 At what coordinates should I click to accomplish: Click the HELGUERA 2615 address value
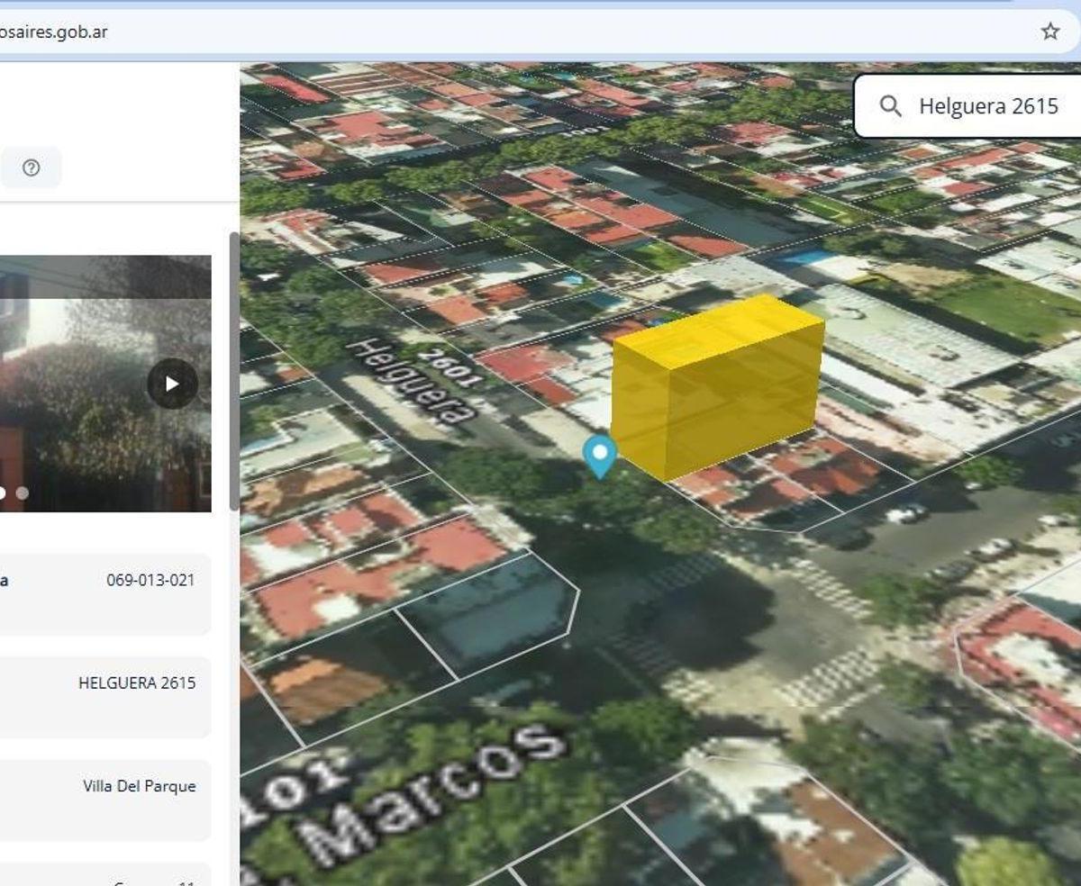coord(137,683)
